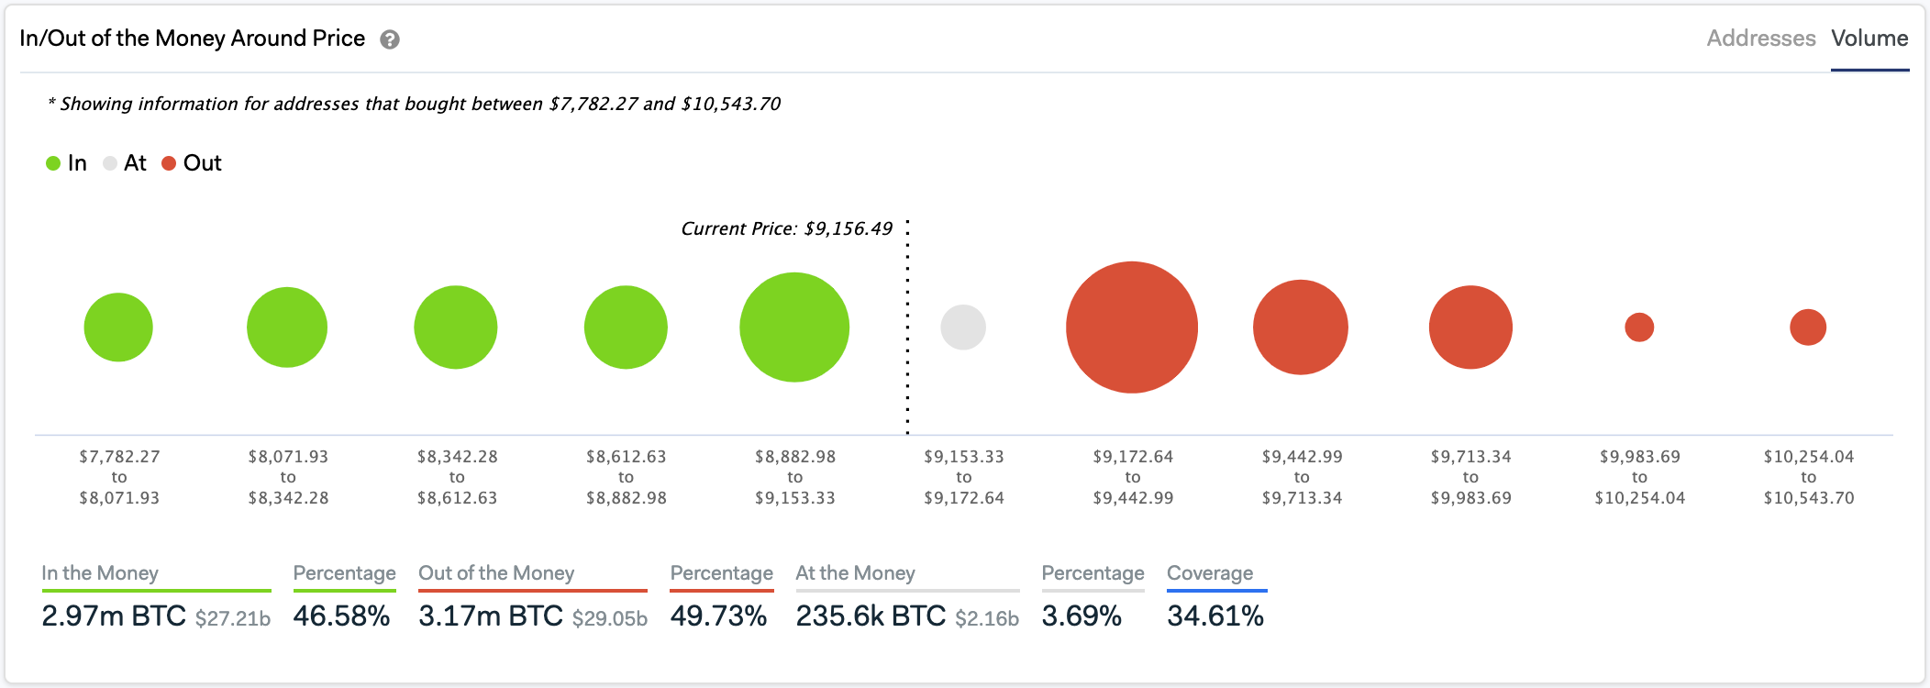The image size is (1930, 688).
Task: Click the Out of the Money 3.17m BTC value
Action: [x=491, y=616]
